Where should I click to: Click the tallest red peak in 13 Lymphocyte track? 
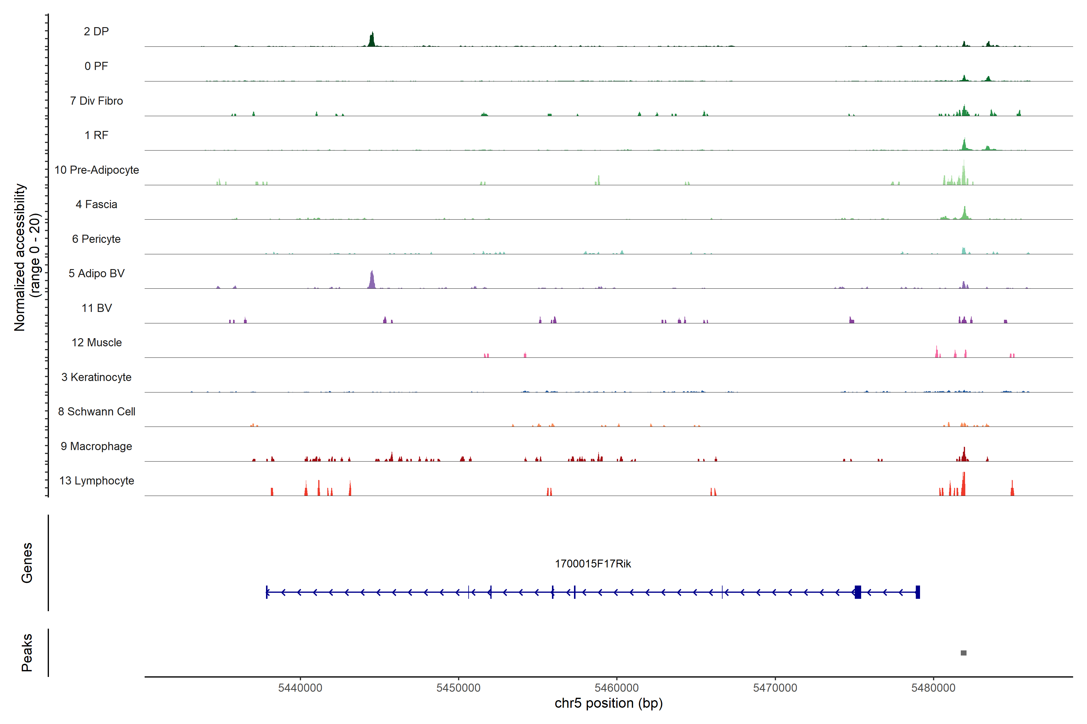(x=964, y=484)
